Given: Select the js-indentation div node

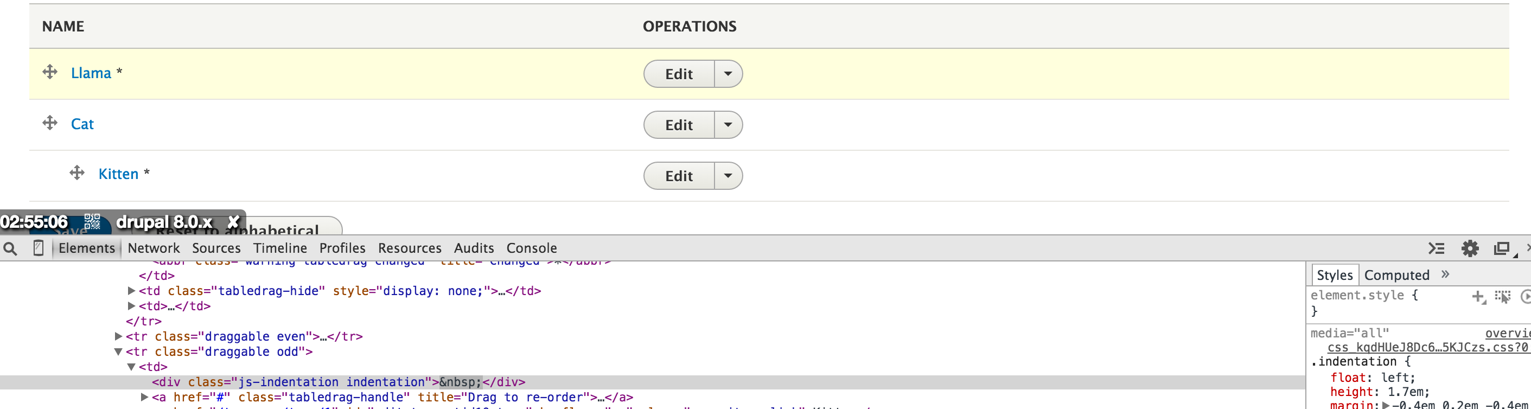Looking at the screenshot, I should (x=653, y=382).
